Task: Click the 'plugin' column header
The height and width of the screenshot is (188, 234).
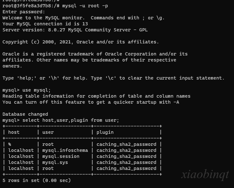Action: pyautogui.click(x=105, y=133)
